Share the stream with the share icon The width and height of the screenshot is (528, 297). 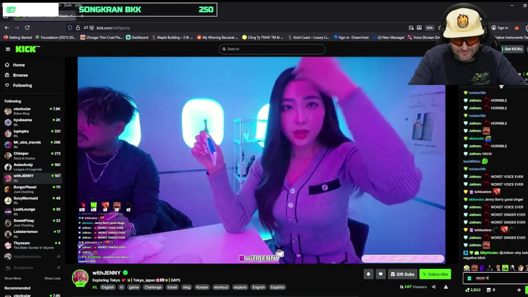[434, 287]
